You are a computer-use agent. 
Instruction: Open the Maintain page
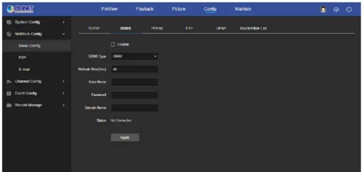coord(243,9)
